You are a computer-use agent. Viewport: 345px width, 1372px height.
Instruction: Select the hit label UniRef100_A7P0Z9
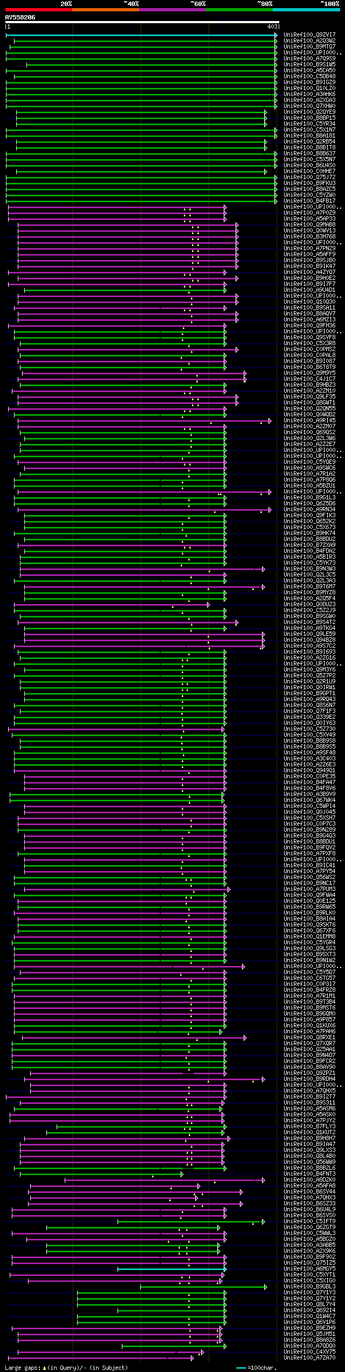[x=309, y=213]
